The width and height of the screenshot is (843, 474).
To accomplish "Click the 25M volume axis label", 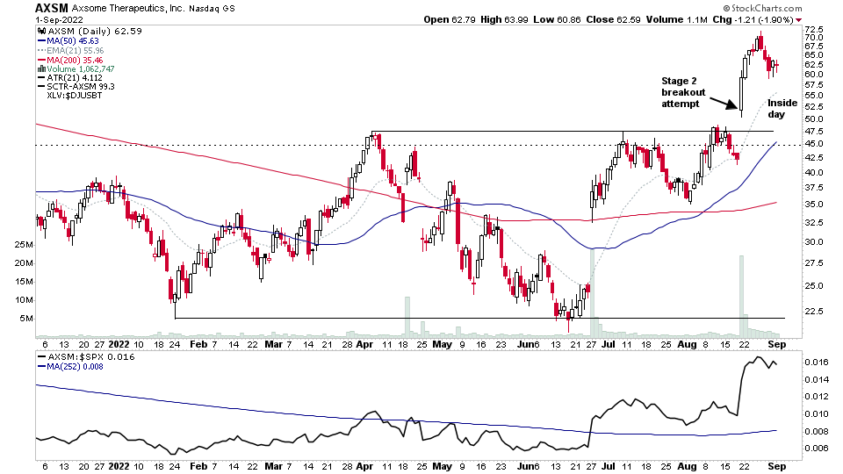I will click(24, 245).
